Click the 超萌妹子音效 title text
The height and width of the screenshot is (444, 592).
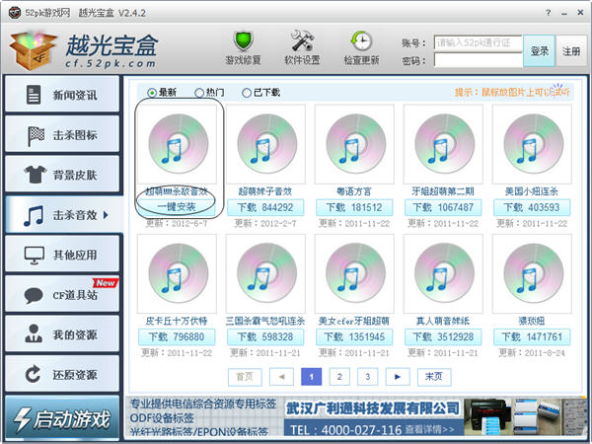click(x=265, y=191)
